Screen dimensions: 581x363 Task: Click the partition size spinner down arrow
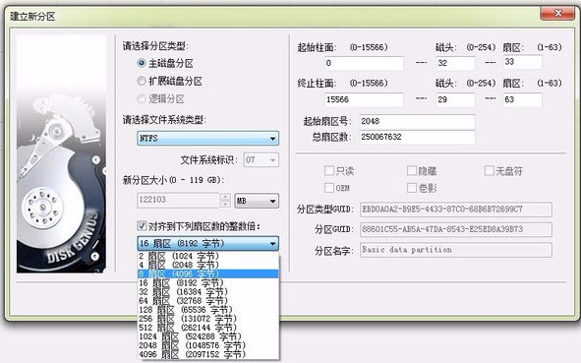pos(225,204)
